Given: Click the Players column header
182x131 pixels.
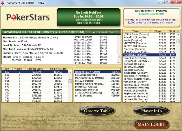Looking at the screenshot, I should [x=19, y=69].
